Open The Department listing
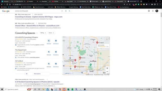 pos(21,50)
